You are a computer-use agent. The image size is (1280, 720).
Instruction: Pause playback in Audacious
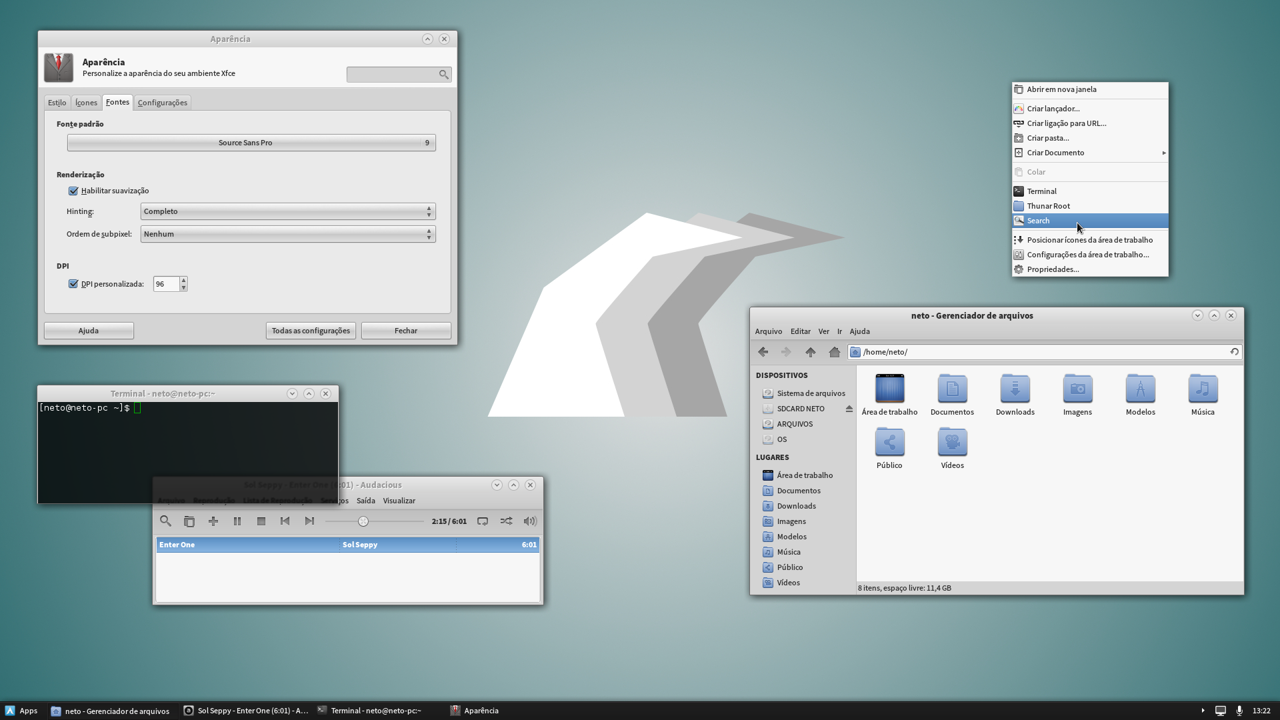click(237, 521)
